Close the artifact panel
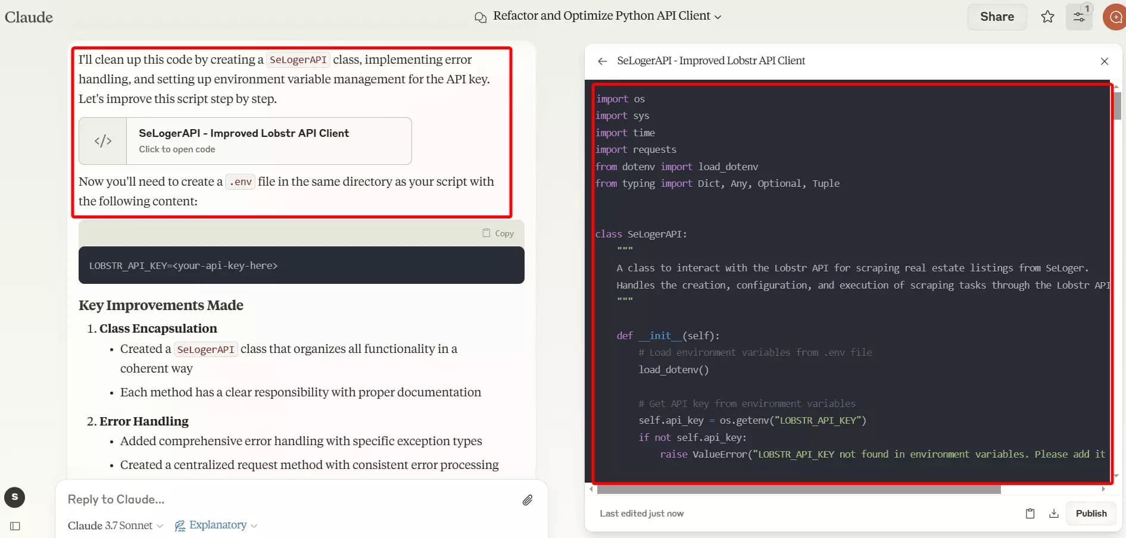1126x538 pixels. pyautogui.click(x=1105, y=61)
